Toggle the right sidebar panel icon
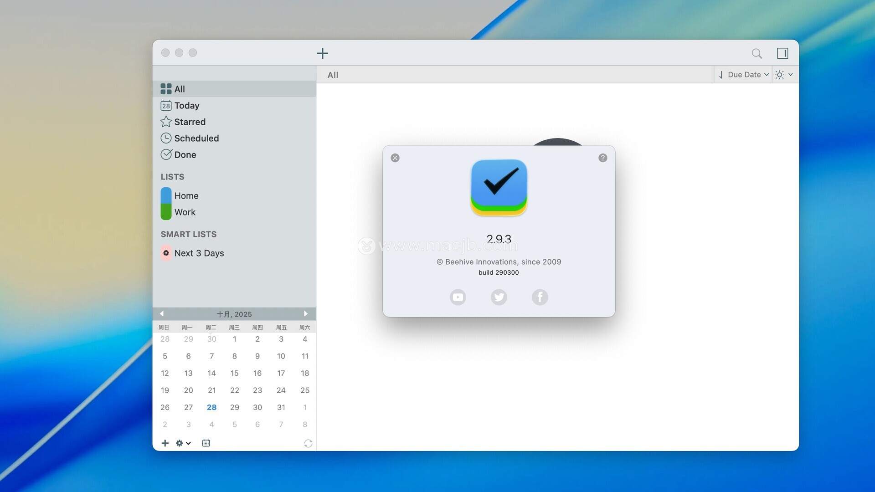This screenshot has width=875, height=492. [x=782, y=53]
